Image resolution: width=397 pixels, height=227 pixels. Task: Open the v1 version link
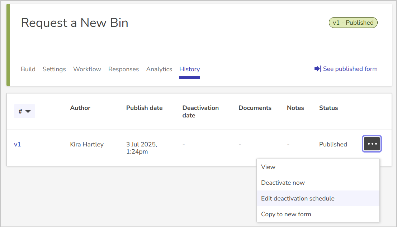point(18,144)
